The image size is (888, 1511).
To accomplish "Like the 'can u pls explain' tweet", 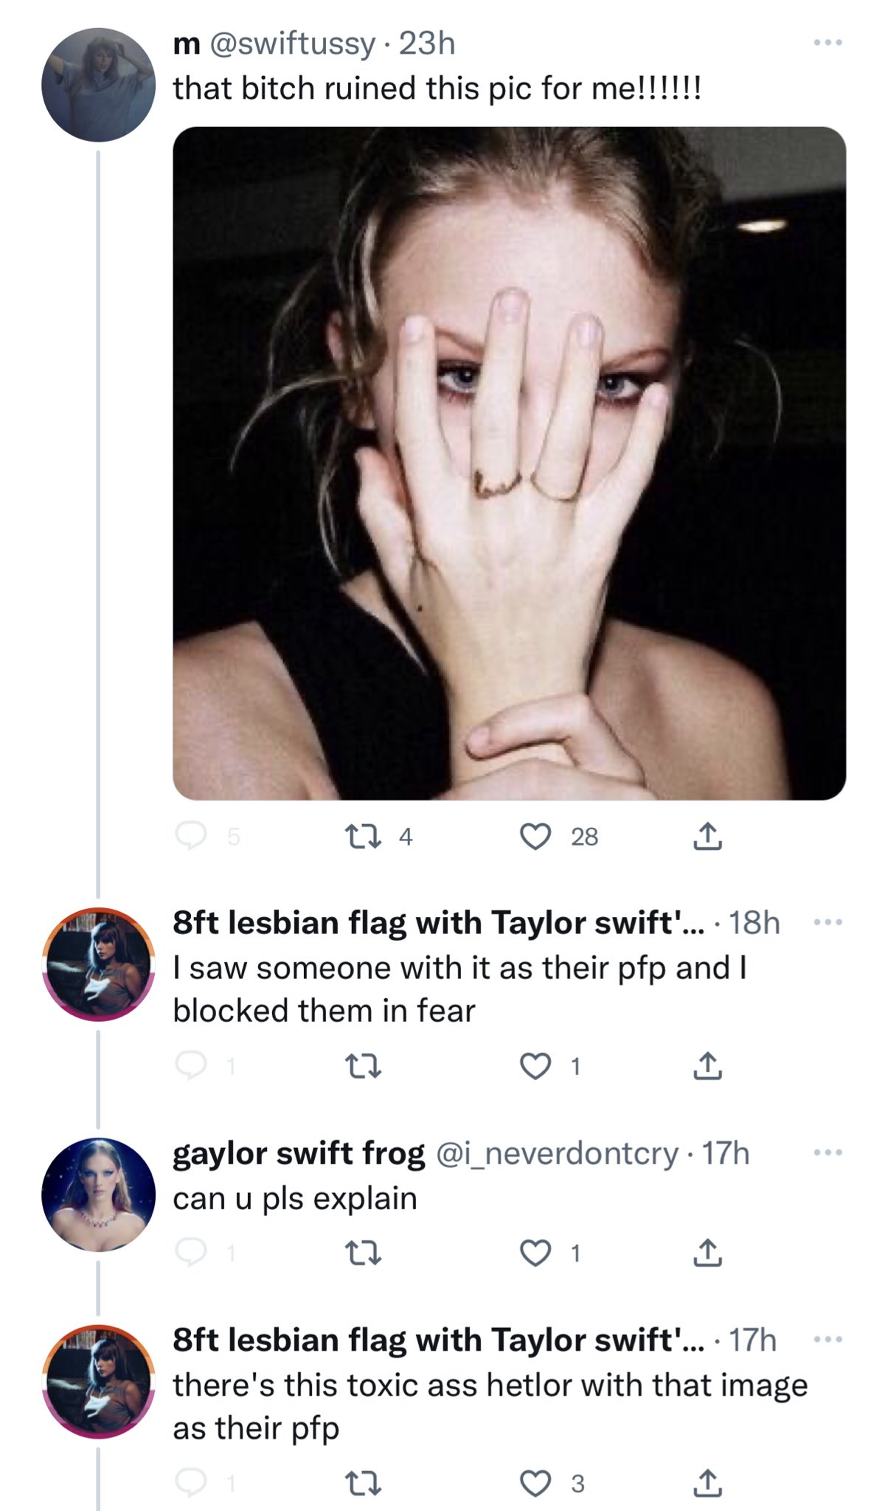I will (535, 1253).
